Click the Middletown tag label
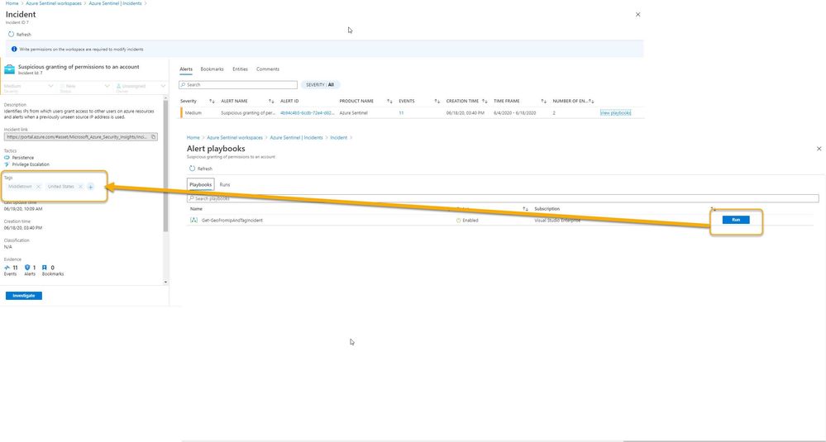 (x=20, y=187)
